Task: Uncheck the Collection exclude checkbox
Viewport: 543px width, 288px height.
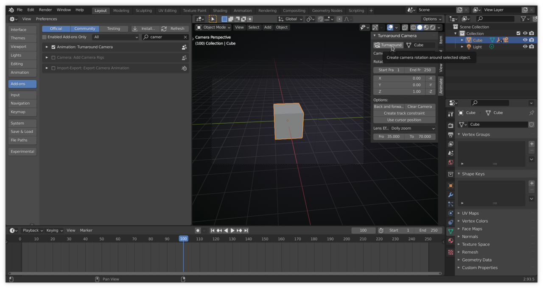Action: click(x=518, y=33)
